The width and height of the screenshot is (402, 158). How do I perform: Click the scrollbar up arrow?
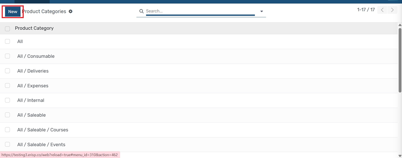(400, 25)
